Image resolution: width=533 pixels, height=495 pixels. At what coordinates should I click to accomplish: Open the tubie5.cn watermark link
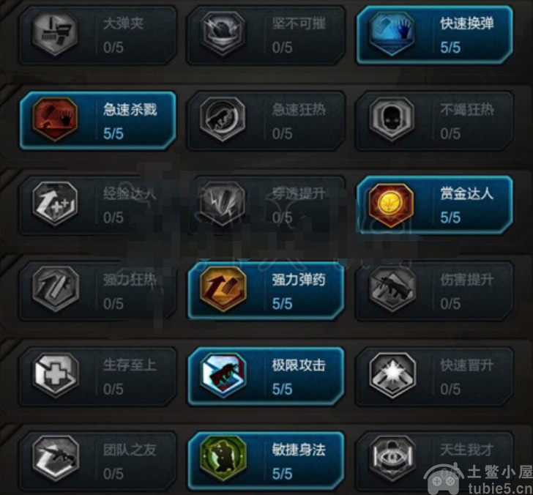[500, 488]
